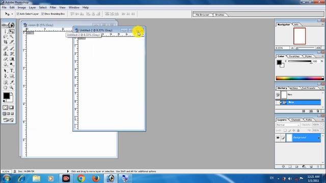The image size is (326, 183).
Task: Open the File Browser tab
Action: [x=202, y=15]
